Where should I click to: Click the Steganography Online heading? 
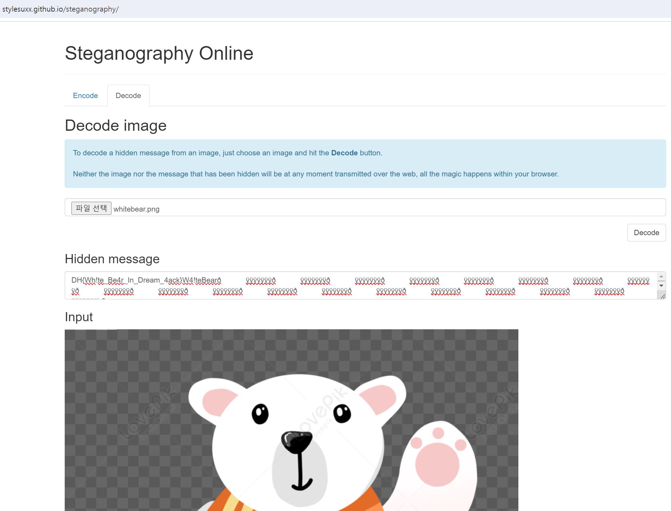(x=159, y=53)
